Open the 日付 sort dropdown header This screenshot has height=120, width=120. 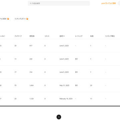coord(62,36)
